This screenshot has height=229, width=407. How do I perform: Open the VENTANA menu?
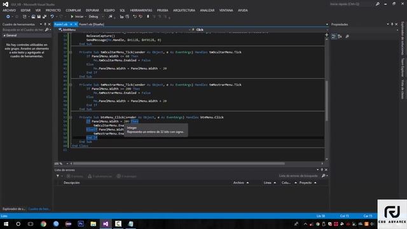(x=226, y=10)
